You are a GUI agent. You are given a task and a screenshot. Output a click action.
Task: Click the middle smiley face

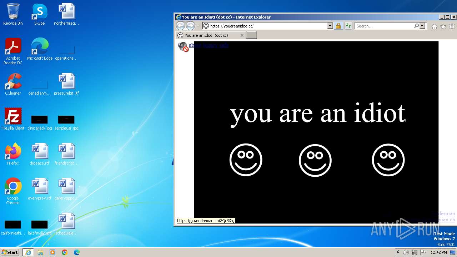315,160
